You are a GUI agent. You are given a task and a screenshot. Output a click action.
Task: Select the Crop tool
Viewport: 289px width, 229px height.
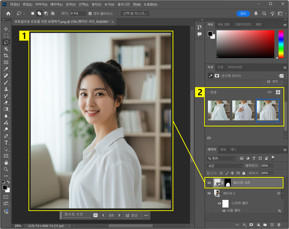pos(6,56)
